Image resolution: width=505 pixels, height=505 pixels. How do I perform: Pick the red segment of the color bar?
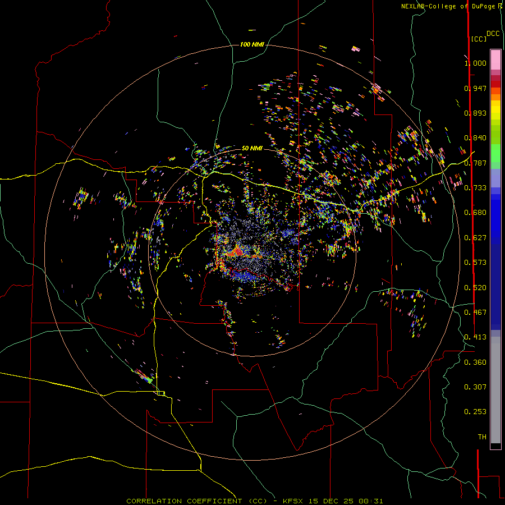tap(495, 84)
